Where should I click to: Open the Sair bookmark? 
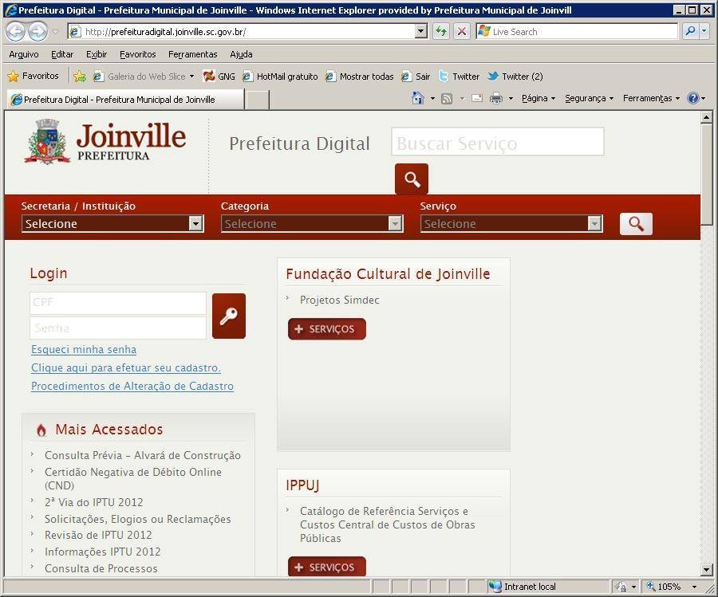(x=416, y=77)
